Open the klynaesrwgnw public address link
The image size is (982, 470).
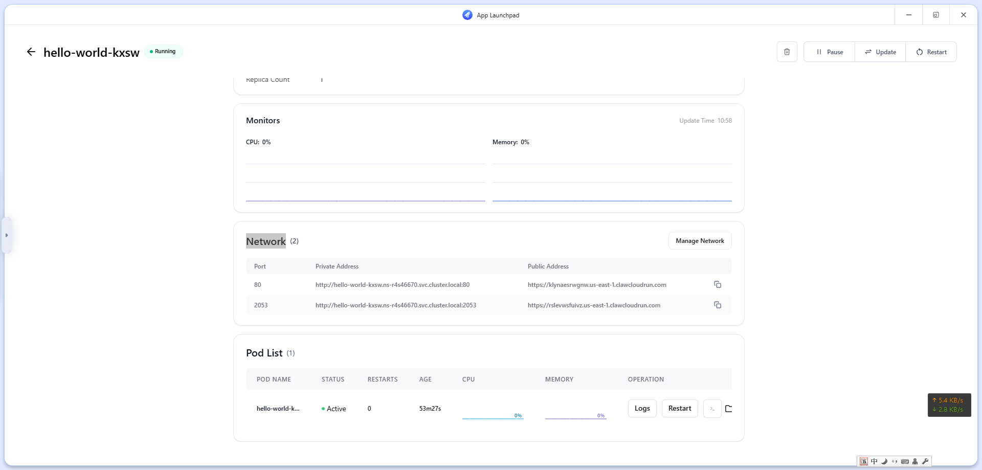coord(597,285)
